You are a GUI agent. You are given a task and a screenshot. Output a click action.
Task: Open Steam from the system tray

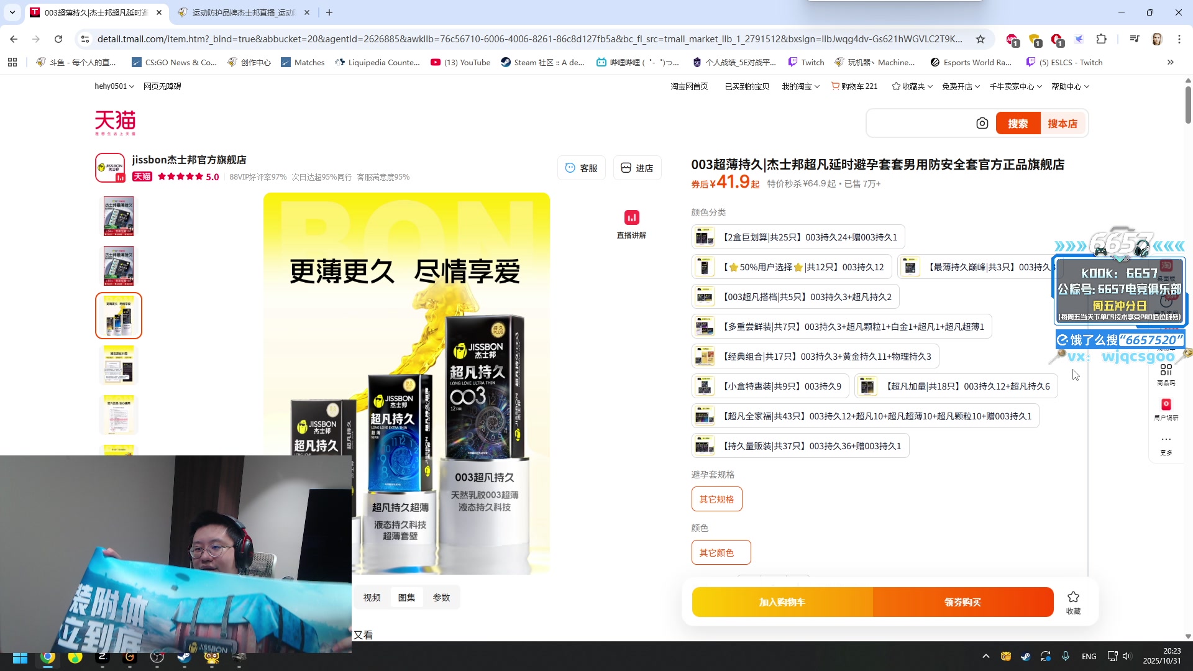coord(1025,656)
